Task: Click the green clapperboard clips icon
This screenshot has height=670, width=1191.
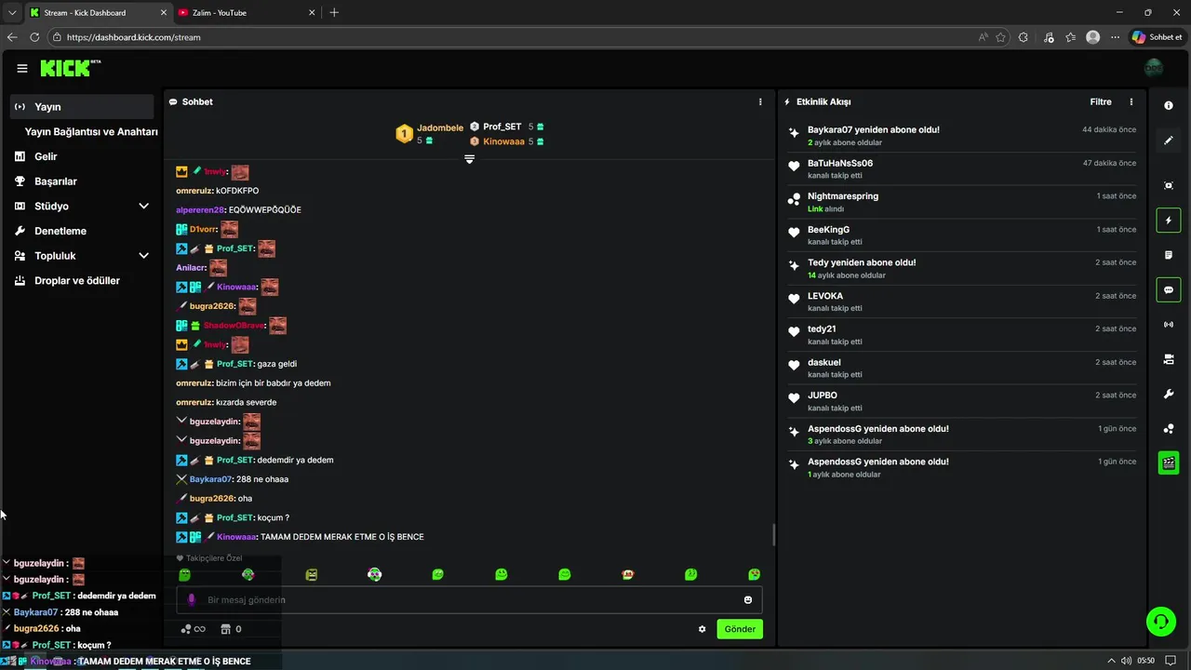Action: click(x=1169, y=462)
